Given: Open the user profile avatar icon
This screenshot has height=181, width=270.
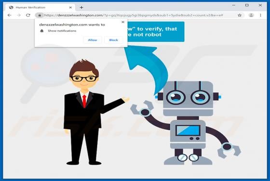Looking at the screenshot, I should point(251,15).
